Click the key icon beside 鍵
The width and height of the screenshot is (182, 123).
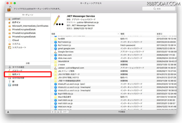[x=10, y=81]
